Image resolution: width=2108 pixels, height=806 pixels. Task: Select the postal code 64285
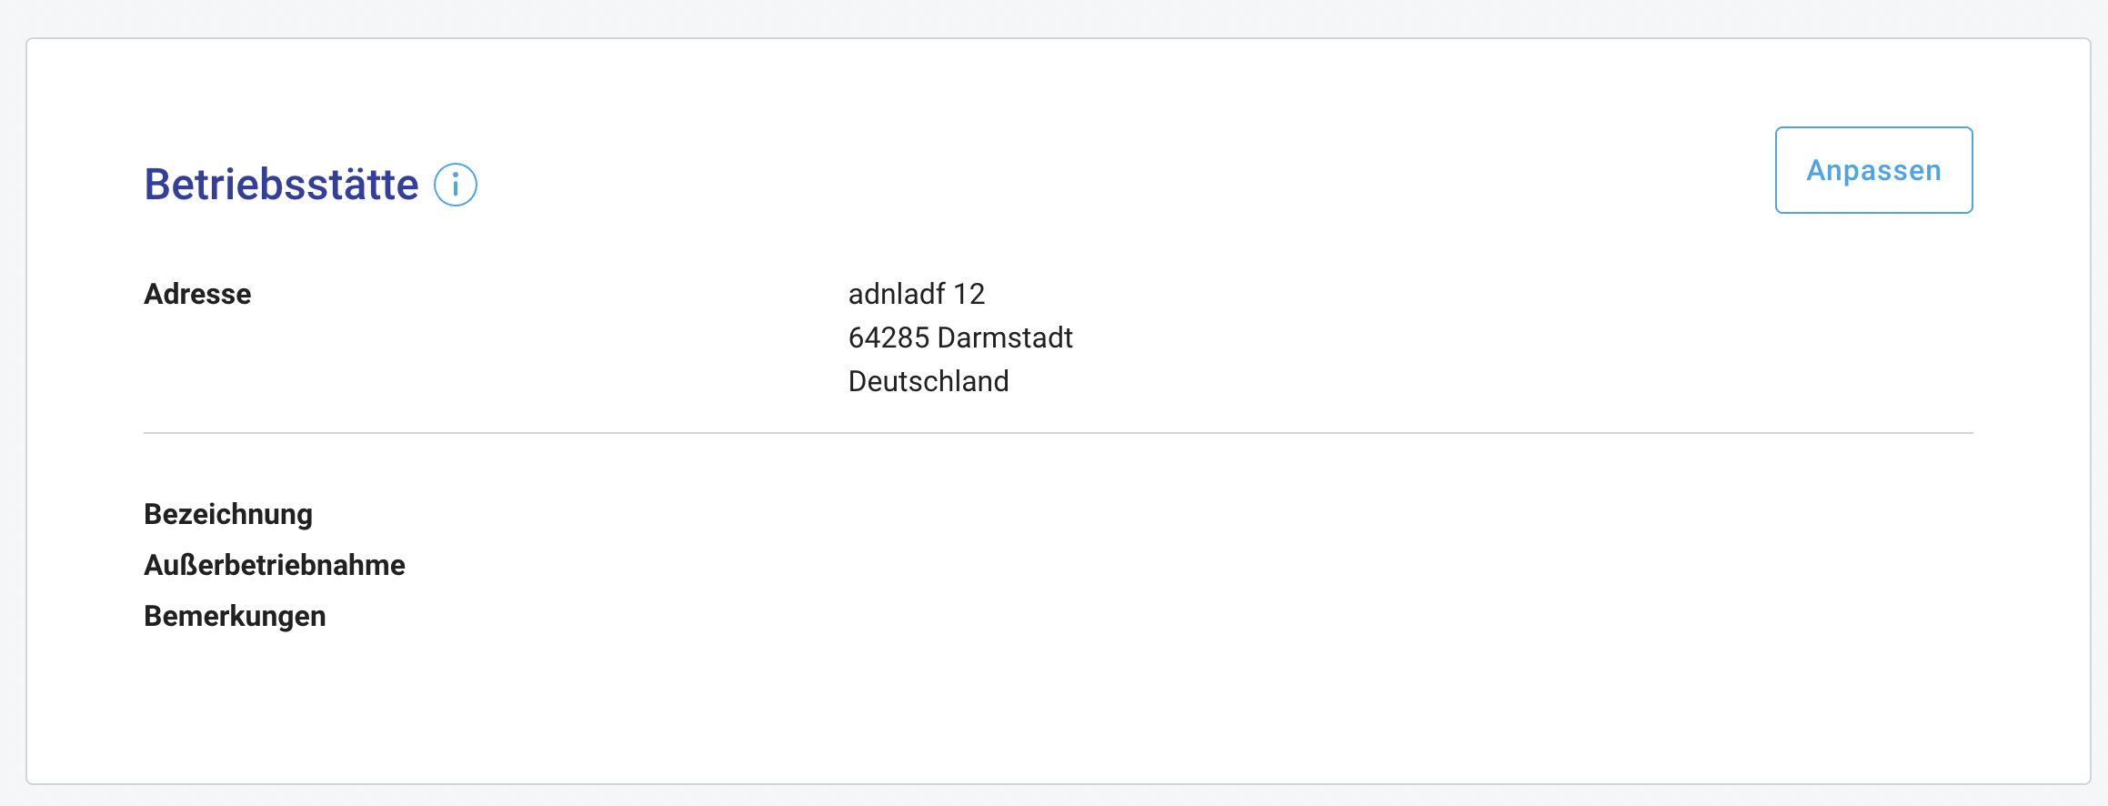coord(888,338)
